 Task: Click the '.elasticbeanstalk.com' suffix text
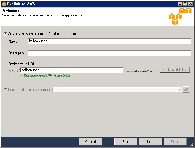point(140,71)
